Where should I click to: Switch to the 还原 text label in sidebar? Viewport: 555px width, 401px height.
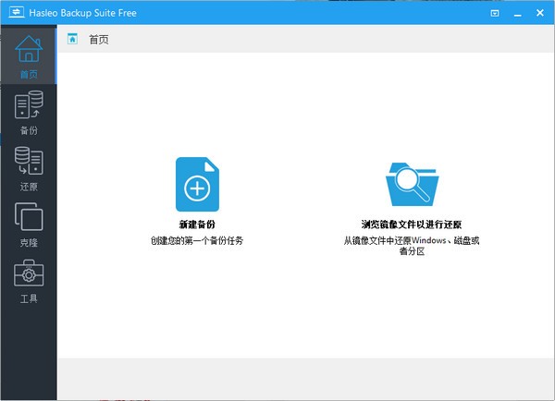[29, 187]
